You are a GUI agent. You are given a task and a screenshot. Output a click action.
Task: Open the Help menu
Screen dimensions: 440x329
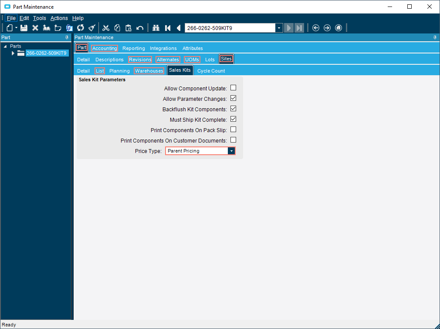point(78,18)
